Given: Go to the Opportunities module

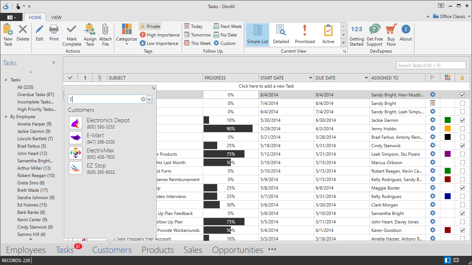Looking at the screenshot, I should [237, 250].
